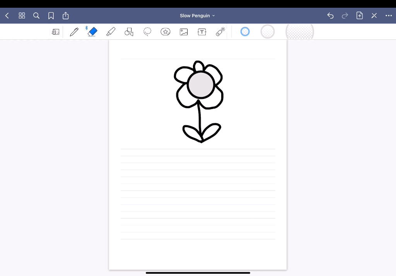396x276 pixels.
Task: Toggle read-only mode with crossed pencil icon
Action: pos(374,16)
